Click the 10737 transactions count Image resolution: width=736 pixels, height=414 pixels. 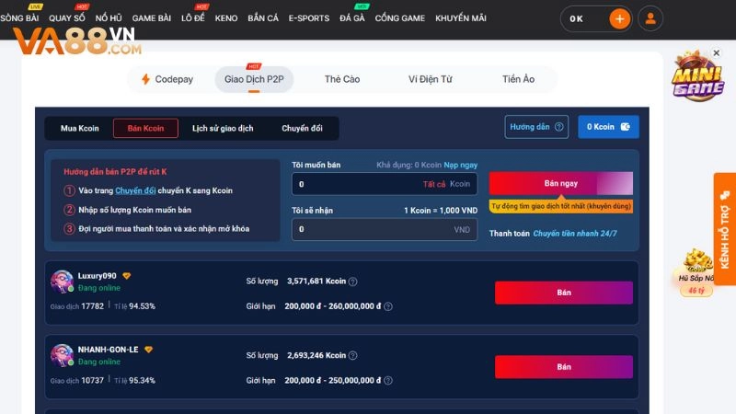[93, 380]
